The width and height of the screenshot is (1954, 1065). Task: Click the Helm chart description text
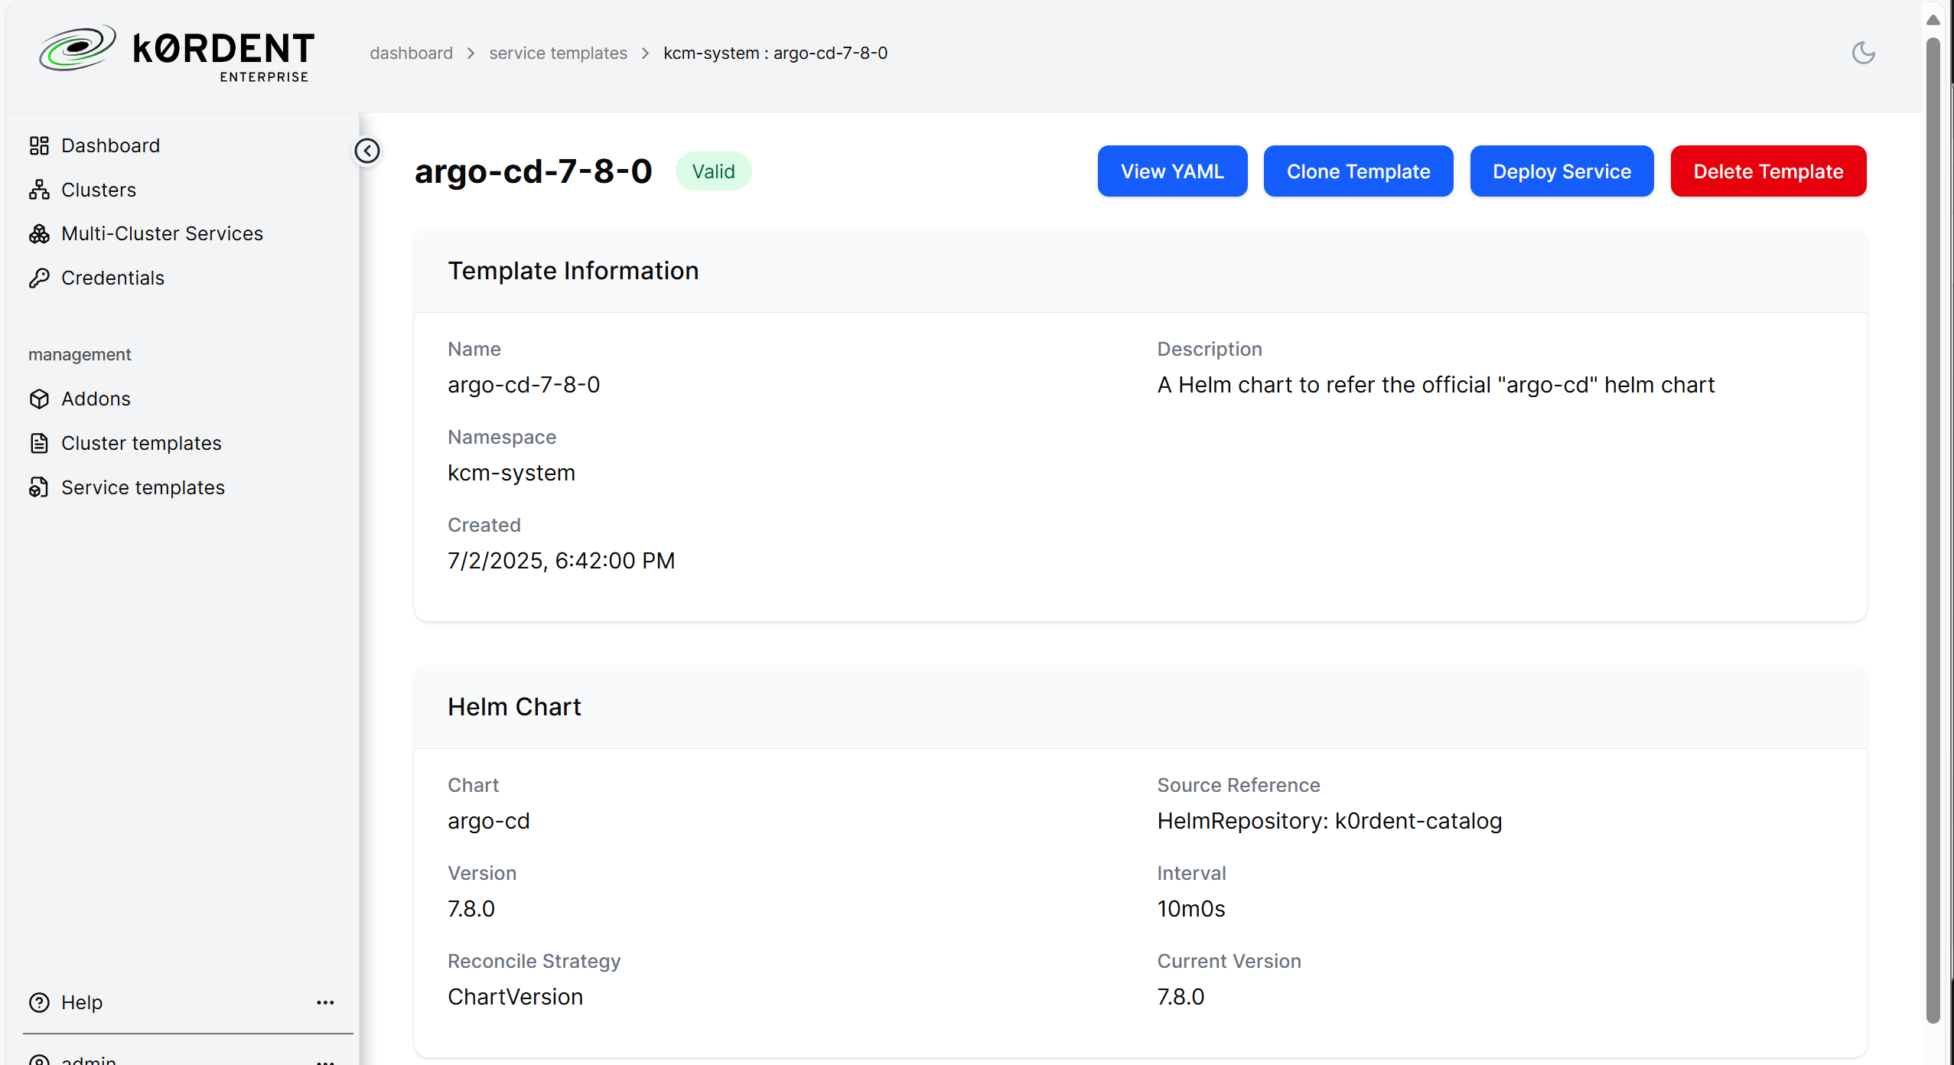tap(1436, 385)
